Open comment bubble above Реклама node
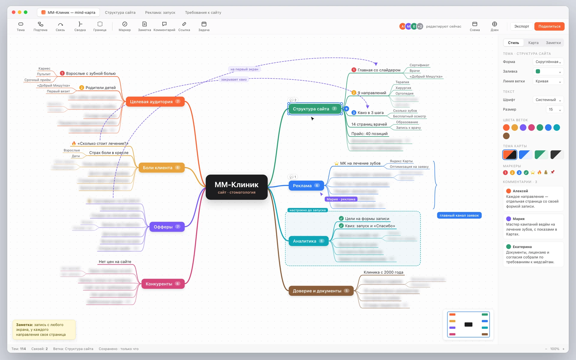Image resolution: width=576 pixels, height=360 pixels. [x=293, y=177]
